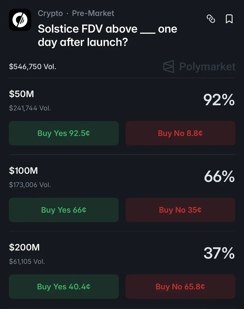Expand the $200M outcome row
The width and height of the screenshot is (244, 309).
point(24,247)
